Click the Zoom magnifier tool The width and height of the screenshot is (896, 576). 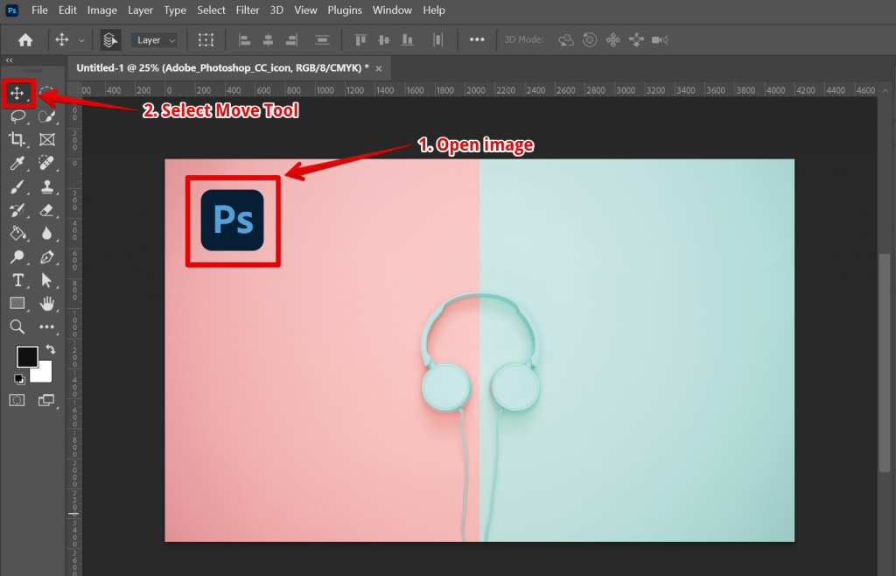tap(17, 327)
